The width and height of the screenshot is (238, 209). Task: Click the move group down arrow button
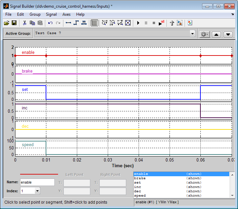pos(228,34)
